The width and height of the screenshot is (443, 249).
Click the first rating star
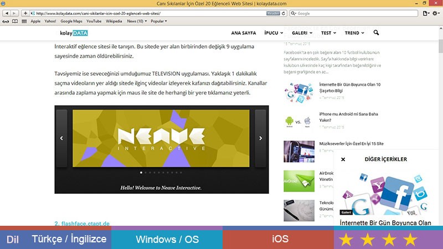click(x=346, y=240)
